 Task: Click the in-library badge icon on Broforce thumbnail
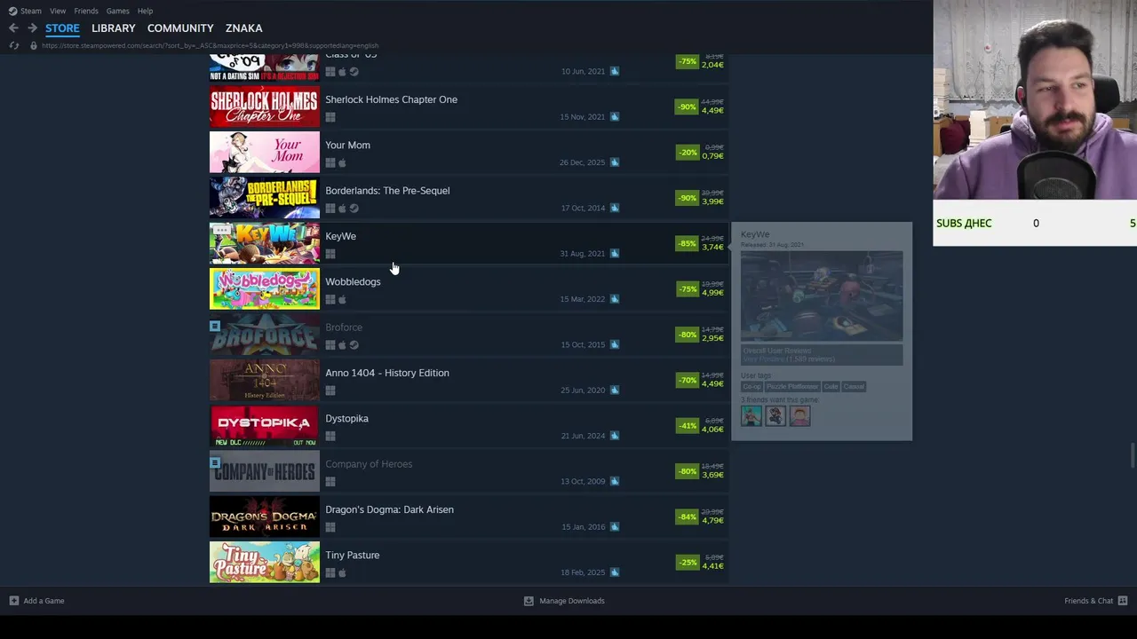pos(215,326)
